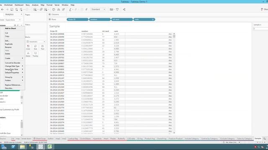
Task: Click the Duplicate sheet icon in toolbar
Action: (x=41, y=10)
